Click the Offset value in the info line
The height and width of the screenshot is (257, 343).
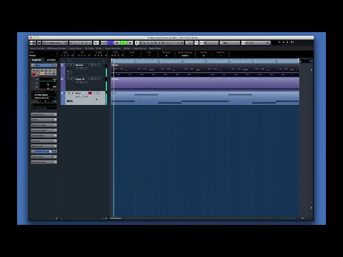[x=117, y=56]
